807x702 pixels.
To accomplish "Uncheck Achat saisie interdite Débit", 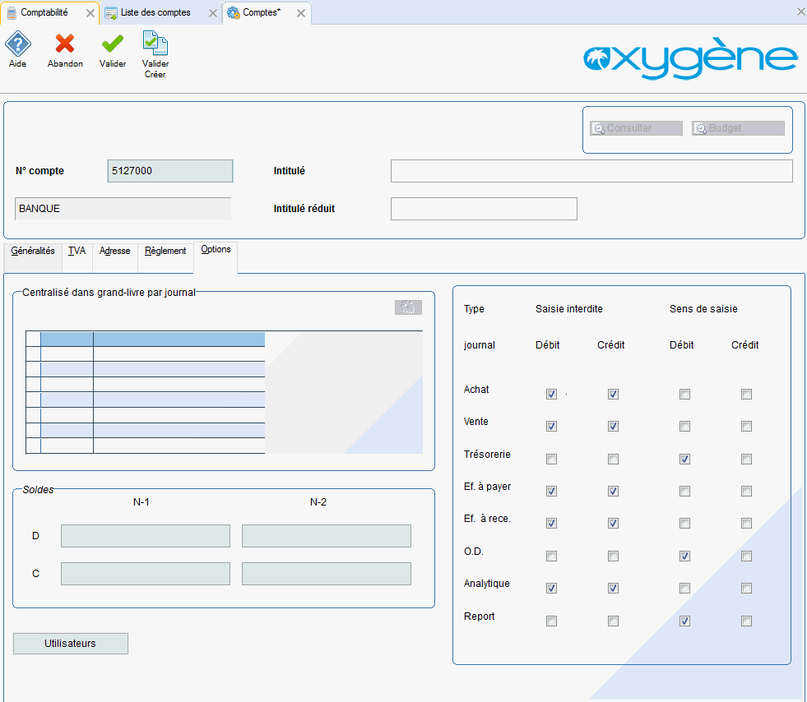I will coord(551,395).
